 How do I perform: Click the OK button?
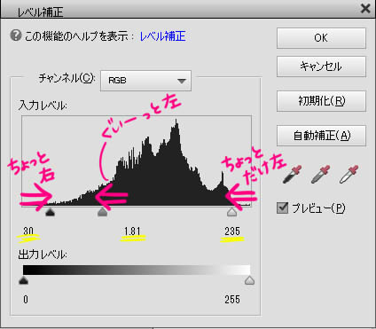click(x=321, y=38)
